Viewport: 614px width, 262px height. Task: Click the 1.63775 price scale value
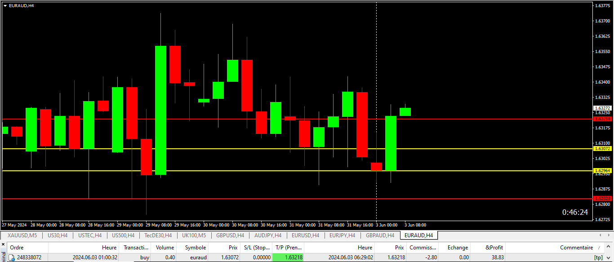[602, 6]
